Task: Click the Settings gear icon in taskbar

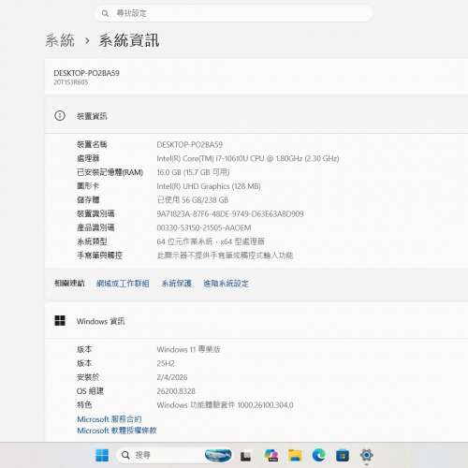Action: (x=366, y=455)
